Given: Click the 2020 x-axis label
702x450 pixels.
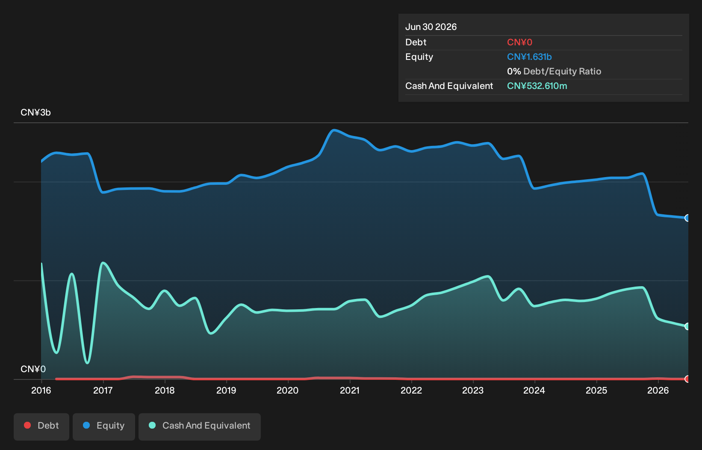Looking at the screenshot, I should (288, 390).
